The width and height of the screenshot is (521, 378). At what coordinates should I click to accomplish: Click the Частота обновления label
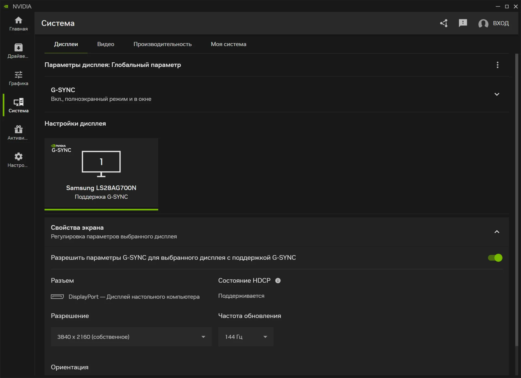pos(250,316)
